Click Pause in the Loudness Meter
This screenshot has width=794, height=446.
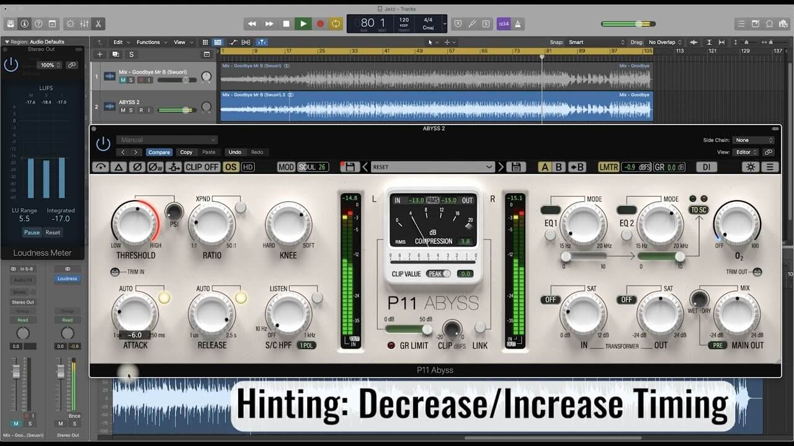tap(32, 232)
